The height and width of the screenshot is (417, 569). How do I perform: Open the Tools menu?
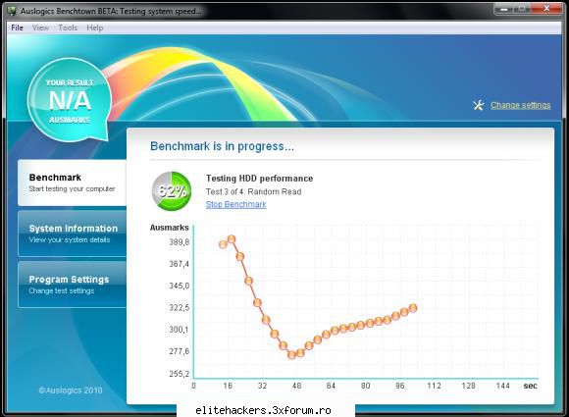(x=68, y=27)
